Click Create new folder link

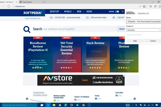pos(134,35)
